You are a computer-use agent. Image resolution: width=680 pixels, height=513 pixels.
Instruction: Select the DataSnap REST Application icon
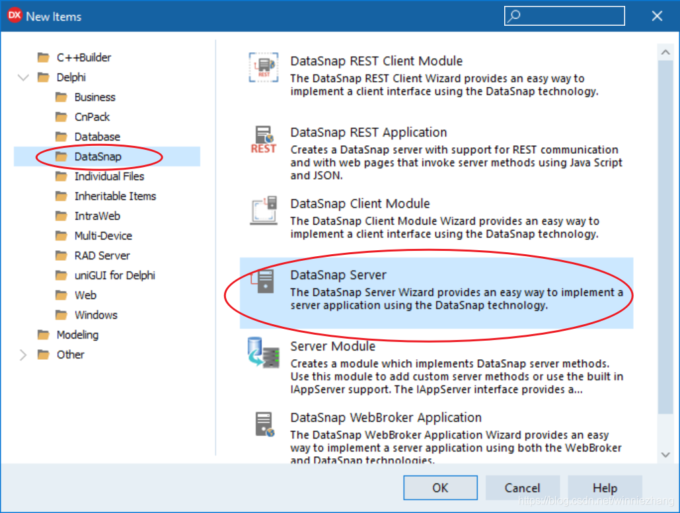tap(264, 139)
